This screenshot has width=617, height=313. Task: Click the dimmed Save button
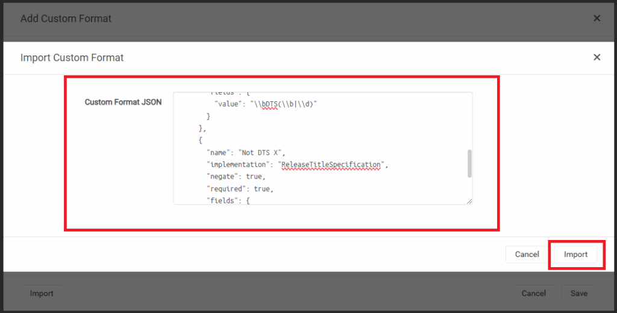[x=579, y=293]
